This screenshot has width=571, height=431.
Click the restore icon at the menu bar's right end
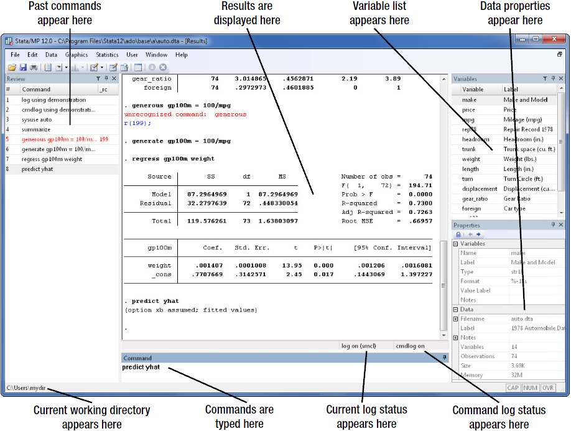[560, 55]
